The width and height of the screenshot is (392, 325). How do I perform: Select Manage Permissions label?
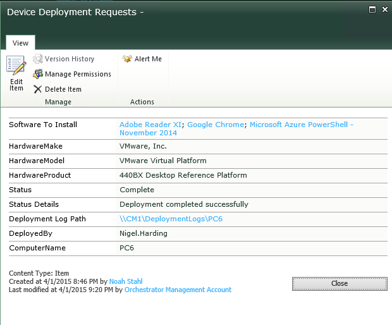[78, 74]
